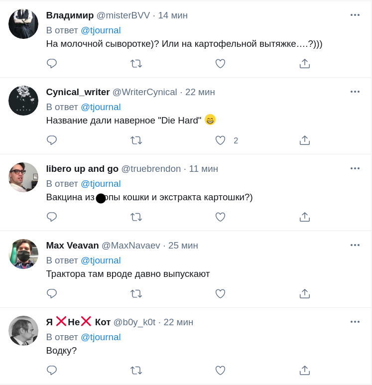This screenshot has width=372, height=385.
Task: Retweet libero up and go's tweet
Action: coord(136,217)
